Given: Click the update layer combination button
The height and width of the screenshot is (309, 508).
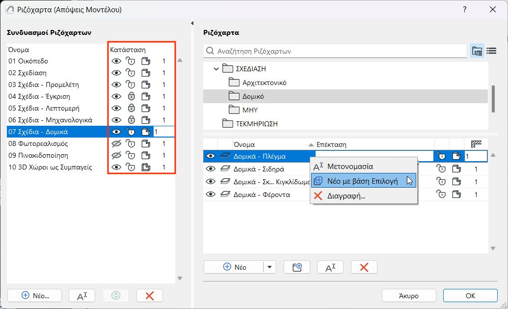Looking at the screenshot, I should point(116,295).
